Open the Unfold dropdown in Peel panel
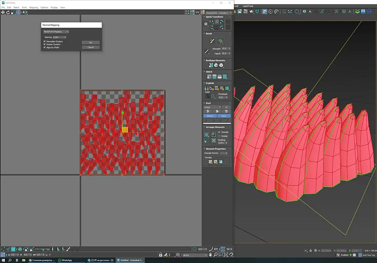The image size is (377, 263). [212, 107]
